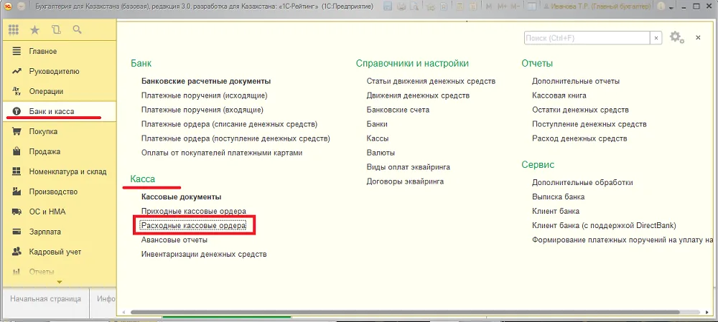Open the history scroll icon
The height and width of the screenshot is (322, 718).
(x=56, y=30)
